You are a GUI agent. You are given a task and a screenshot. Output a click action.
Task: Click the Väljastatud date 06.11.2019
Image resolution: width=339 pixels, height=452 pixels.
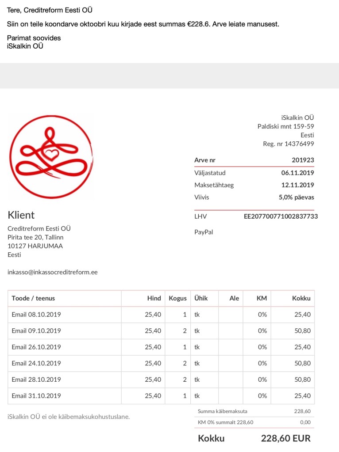[297, 173]
